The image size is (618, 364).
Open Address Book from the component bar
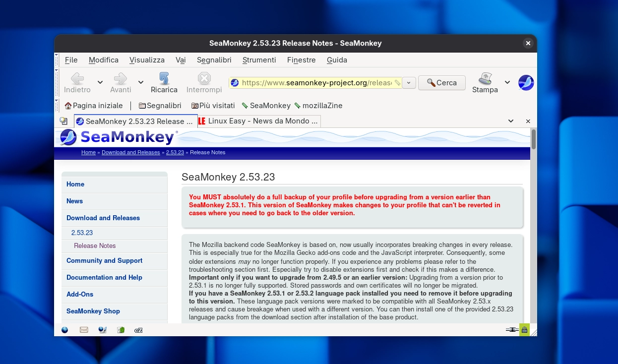pyautogui.click(x=121, y=330)
